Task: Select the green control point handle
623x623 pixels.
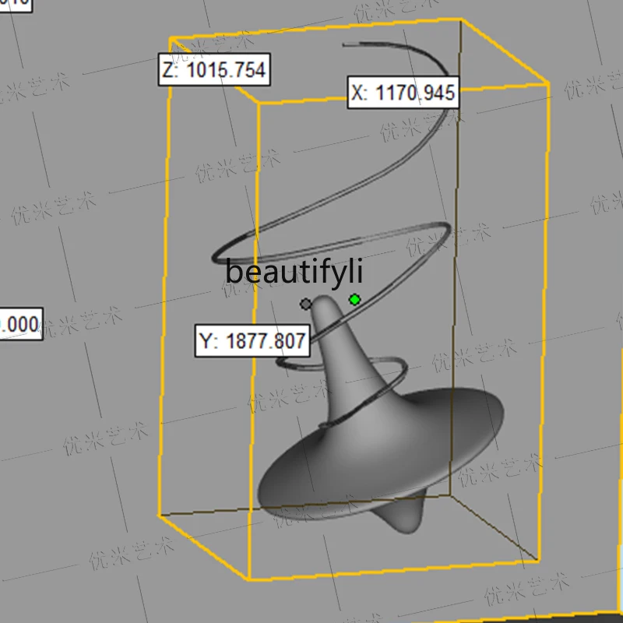Action: click(355, 300)
